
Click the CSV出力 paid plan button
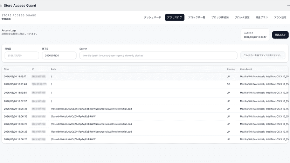click(263, 56)
